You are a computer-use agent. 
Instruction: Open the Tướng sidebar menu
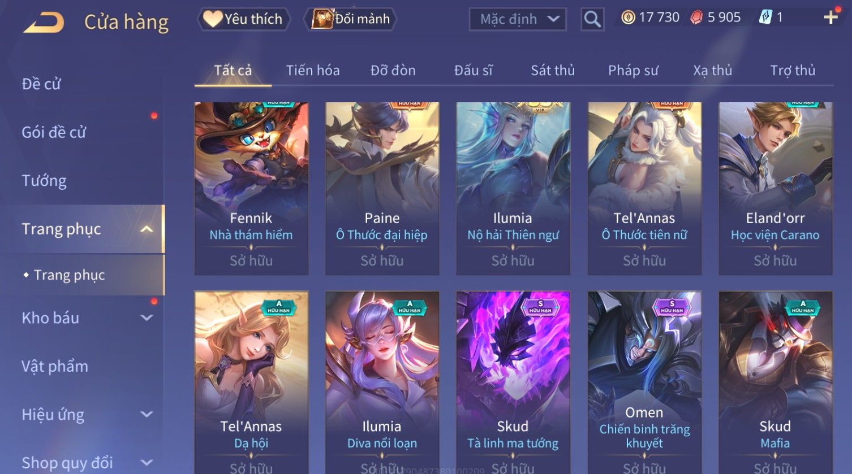tap(44, 181)
